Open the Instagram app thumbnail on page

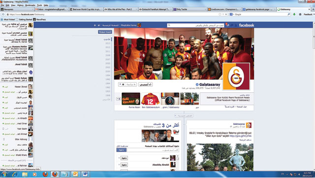click(170, 99)
